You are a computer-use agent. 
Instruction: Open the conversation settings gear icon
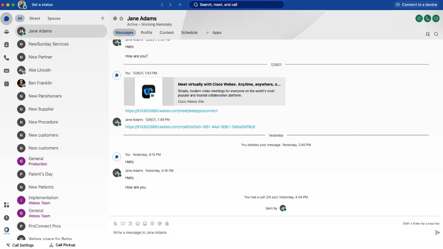point(115,18)
